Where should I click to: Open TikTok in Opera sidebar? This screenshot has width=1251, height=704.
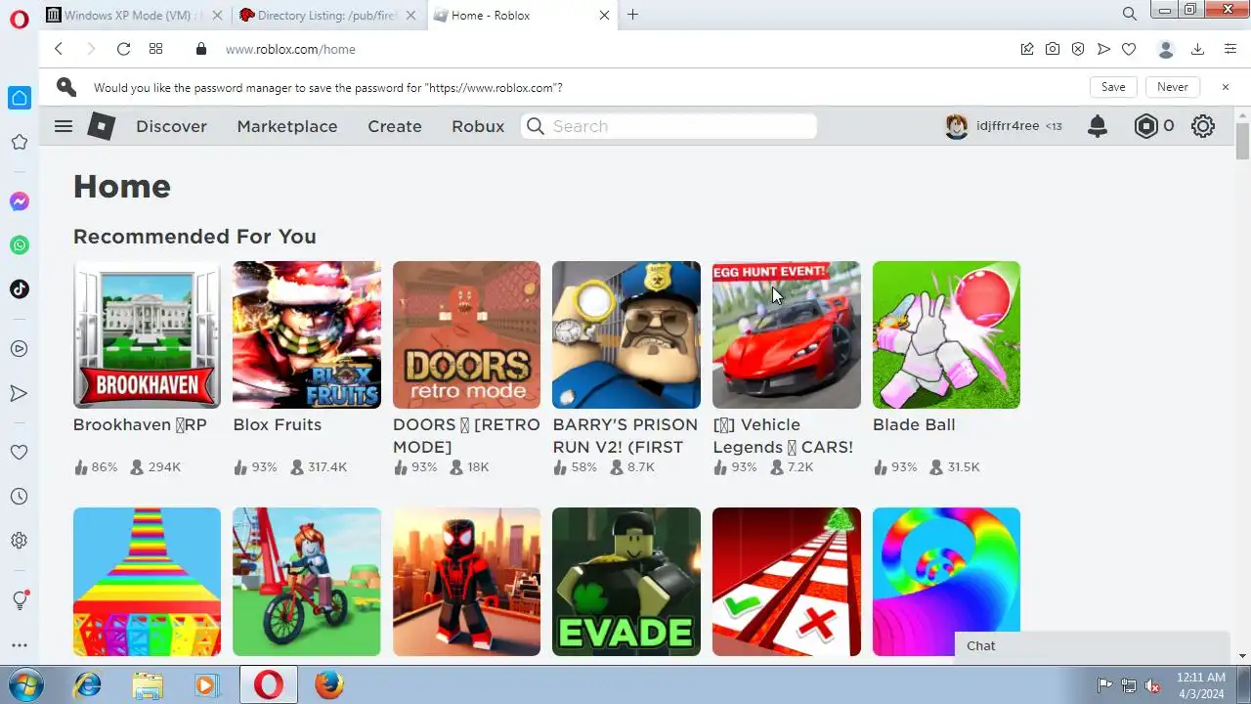click(20, 289)
